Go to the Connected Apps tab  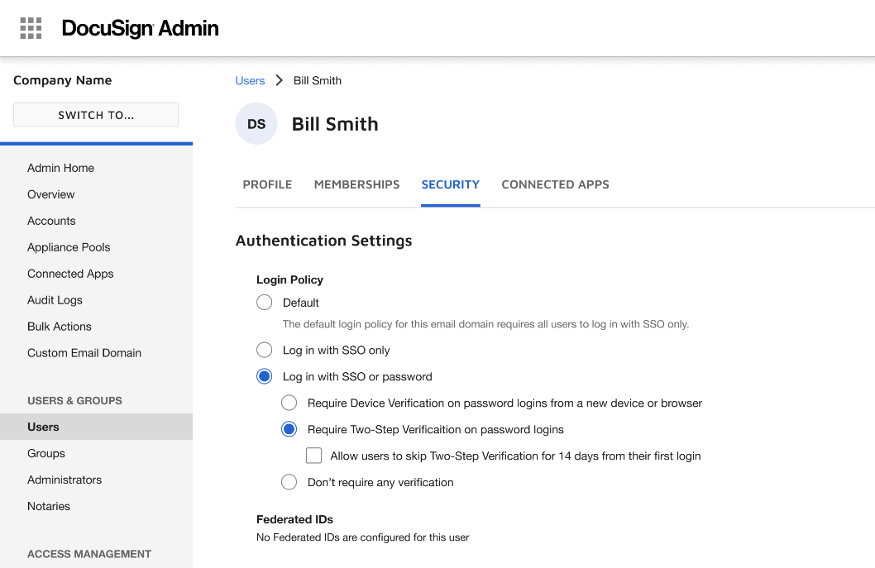pyautogui.click(x=555, y=184)
